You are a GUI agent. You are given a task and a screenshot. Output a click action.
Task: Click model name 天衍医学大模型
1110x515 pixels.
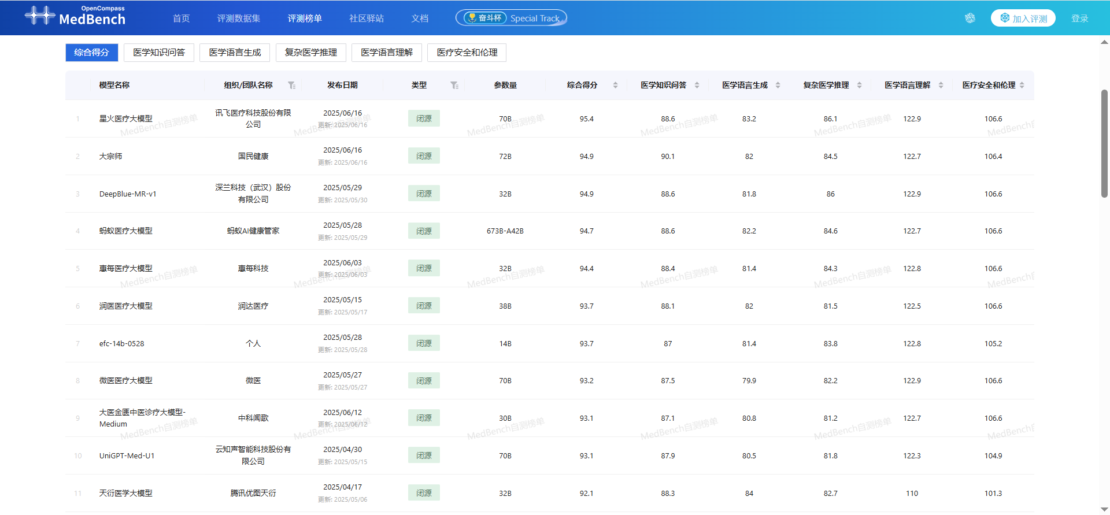[126, 494]
